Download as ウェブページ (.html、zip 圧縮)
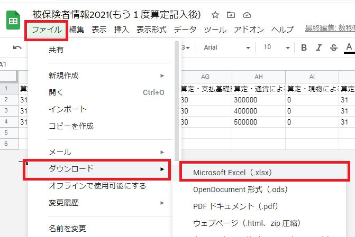This screenshot has height=237, width=355. (259, 223)
